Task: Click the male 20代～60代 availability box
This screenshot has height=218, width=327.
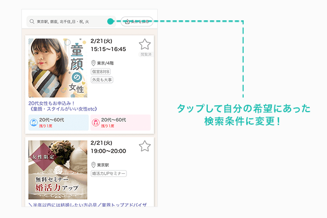Action: pos(58,123)
